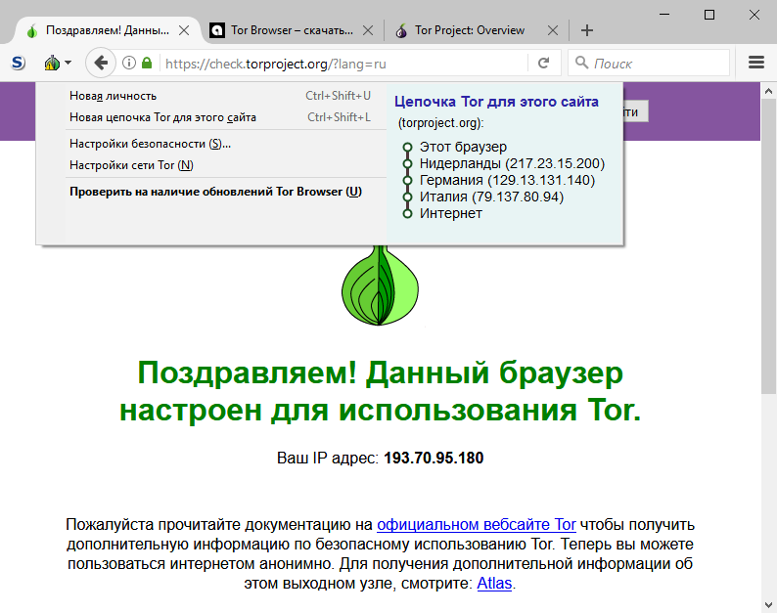The image size is (777, 613).
Task: Click Этот браузер circuit entry
Action: (x=463, y=147)
